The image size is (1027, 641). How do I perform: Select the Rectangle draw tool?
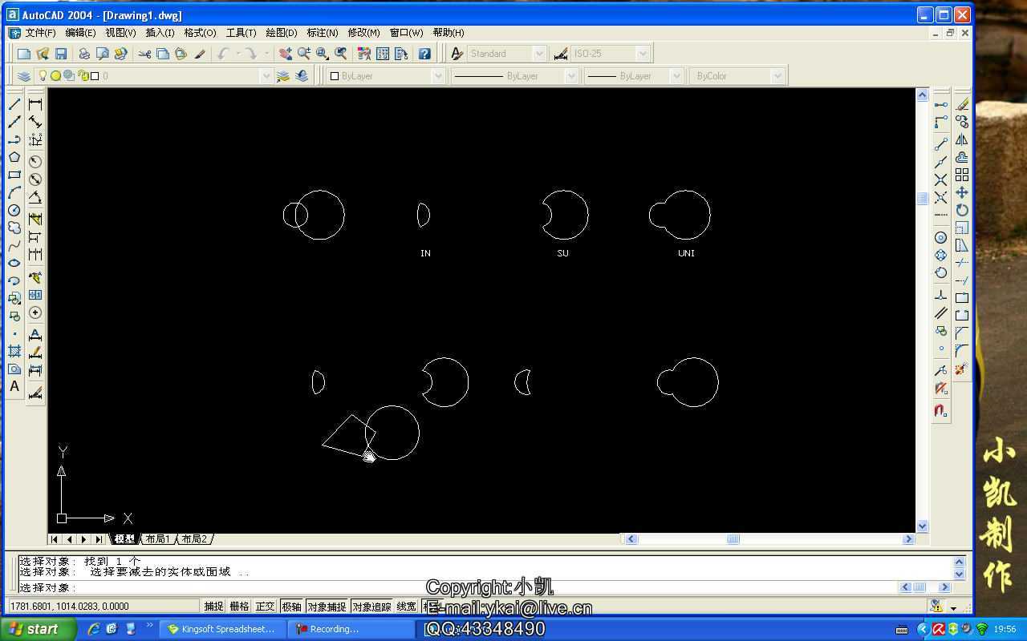14,175
